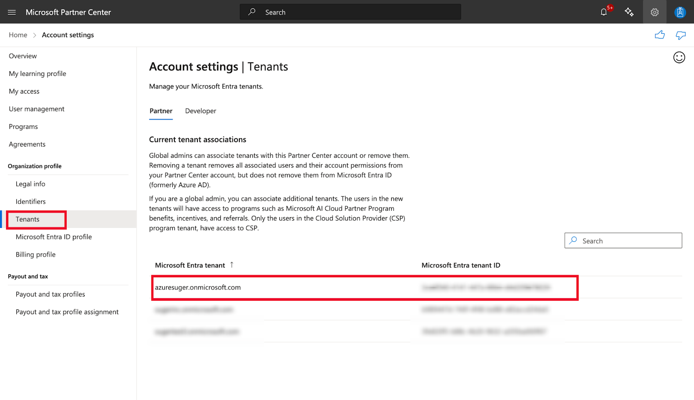
Task: Open the notifications bell
Action: [x=604, y=12]
